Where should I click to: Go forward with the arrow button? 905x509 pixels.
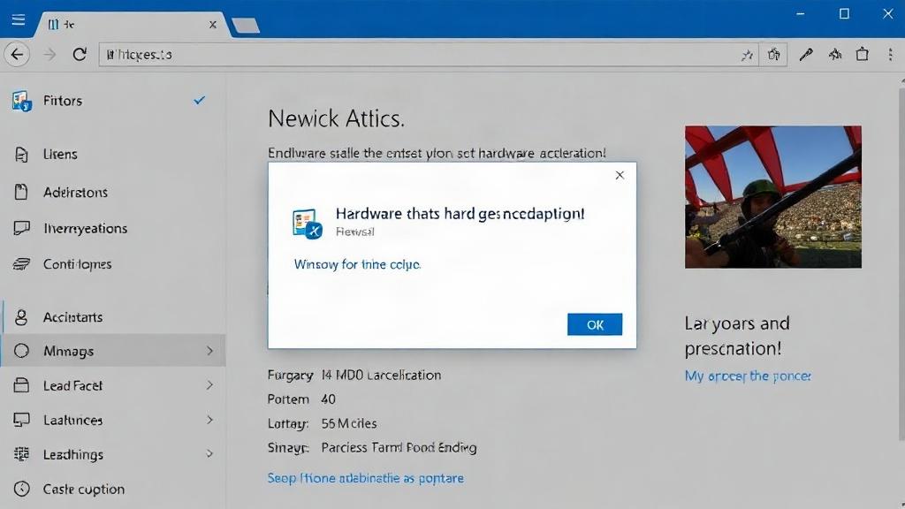pos(50,55)
